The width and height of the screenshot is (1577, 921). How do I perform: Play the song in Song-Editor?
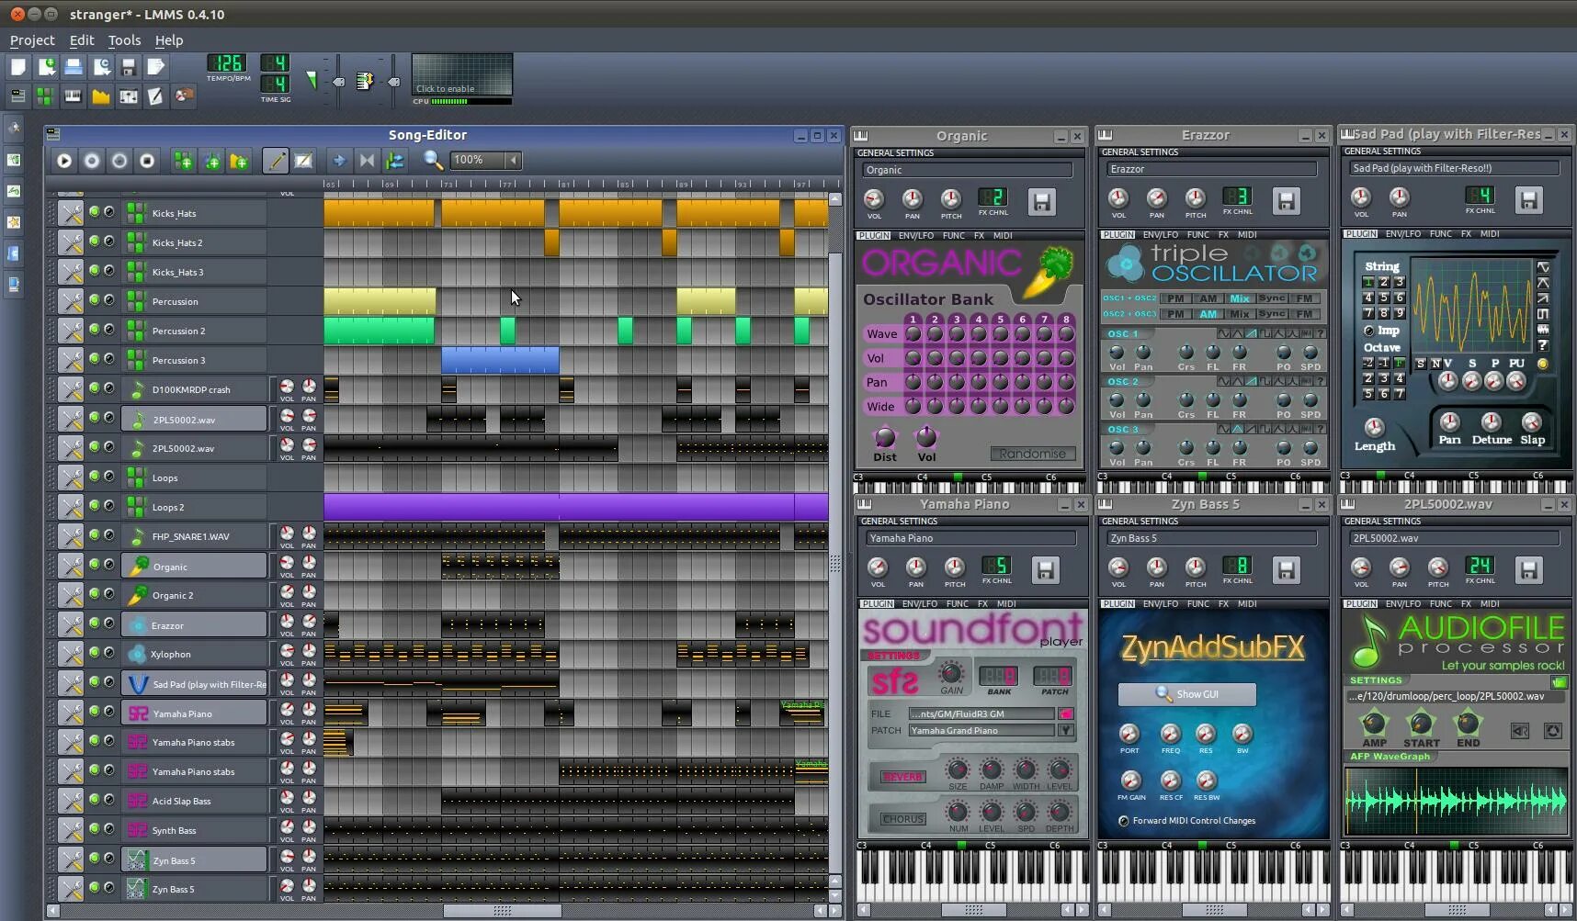tap(64, 161)
